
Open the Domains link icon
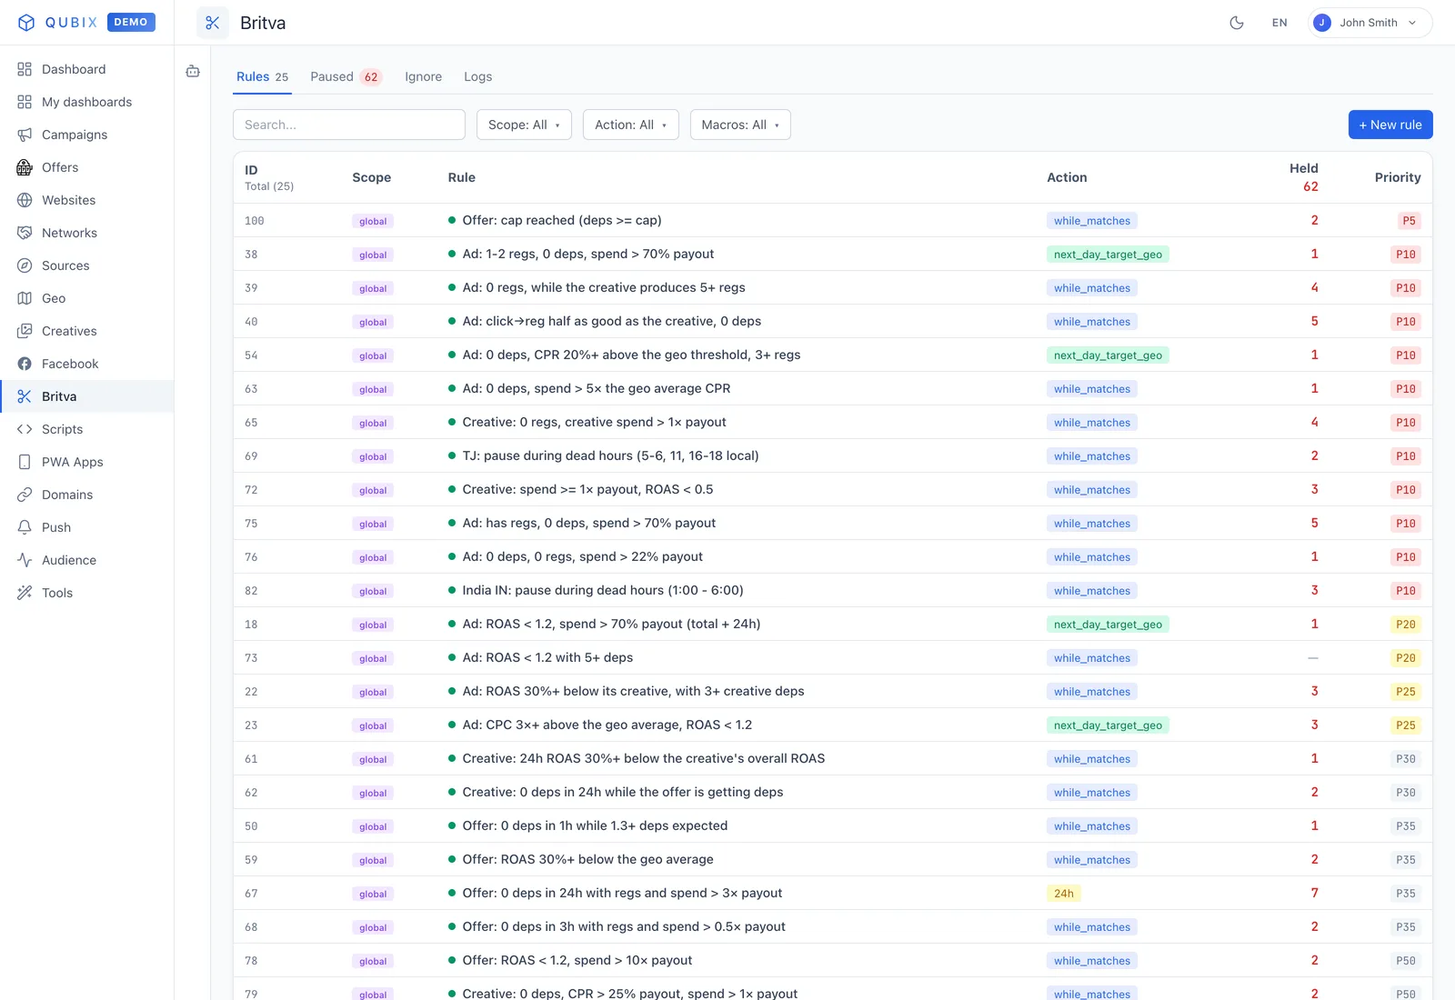[x=25, y=495]
